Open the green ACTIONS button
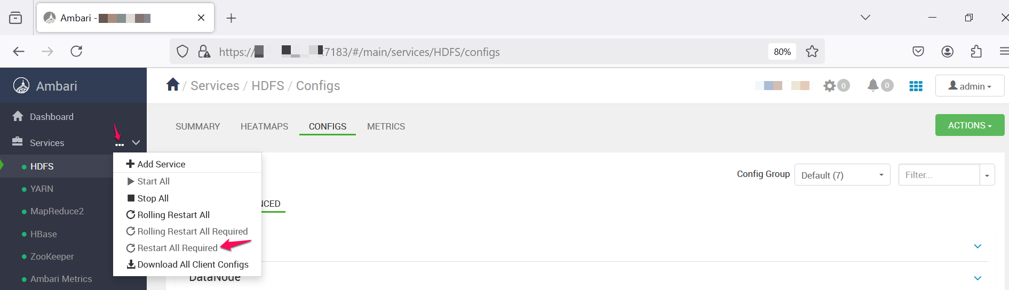This screenshot has height=290, width=1009. [970, 125]
